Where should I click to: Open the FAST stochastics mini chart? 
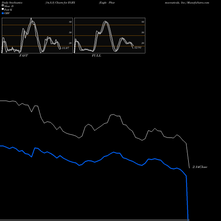[37, 35]
